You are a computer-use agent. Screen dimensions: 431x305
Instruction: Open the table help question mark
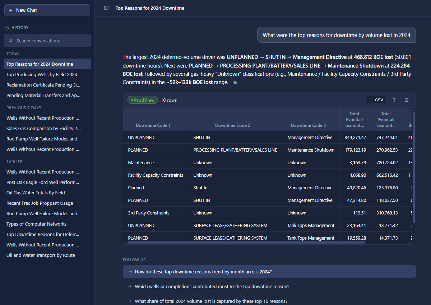pyautogui.click(x=394, y=100)
